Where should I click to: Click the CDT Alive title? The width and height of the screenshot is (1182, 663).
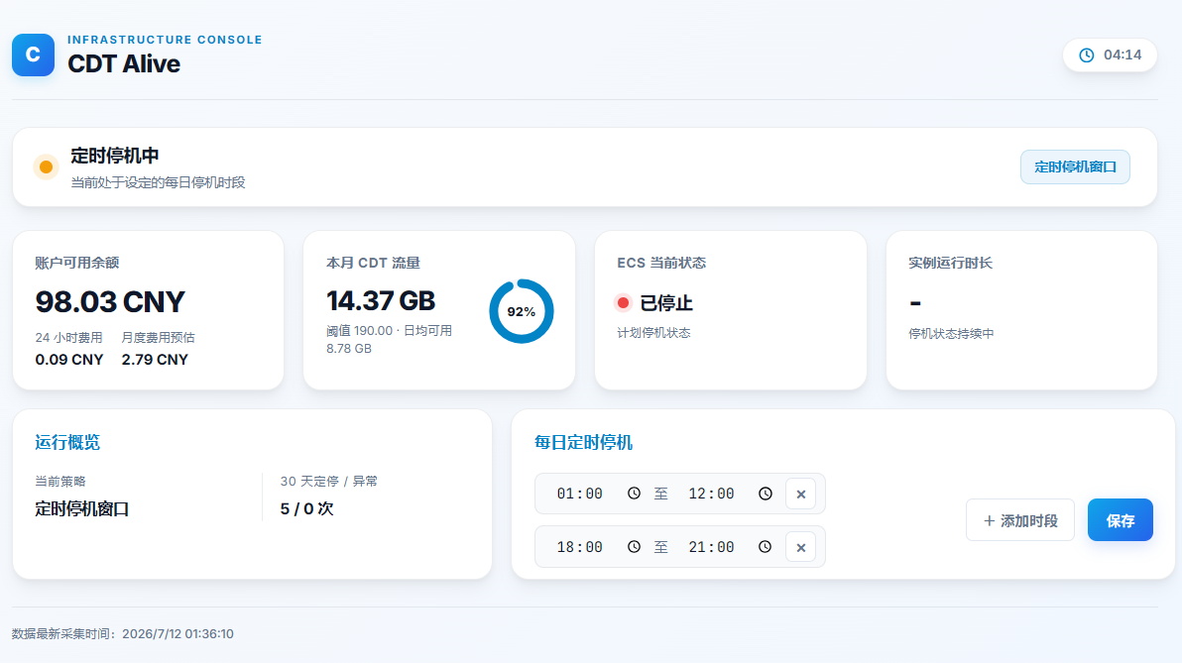click(x=124, y=64)
